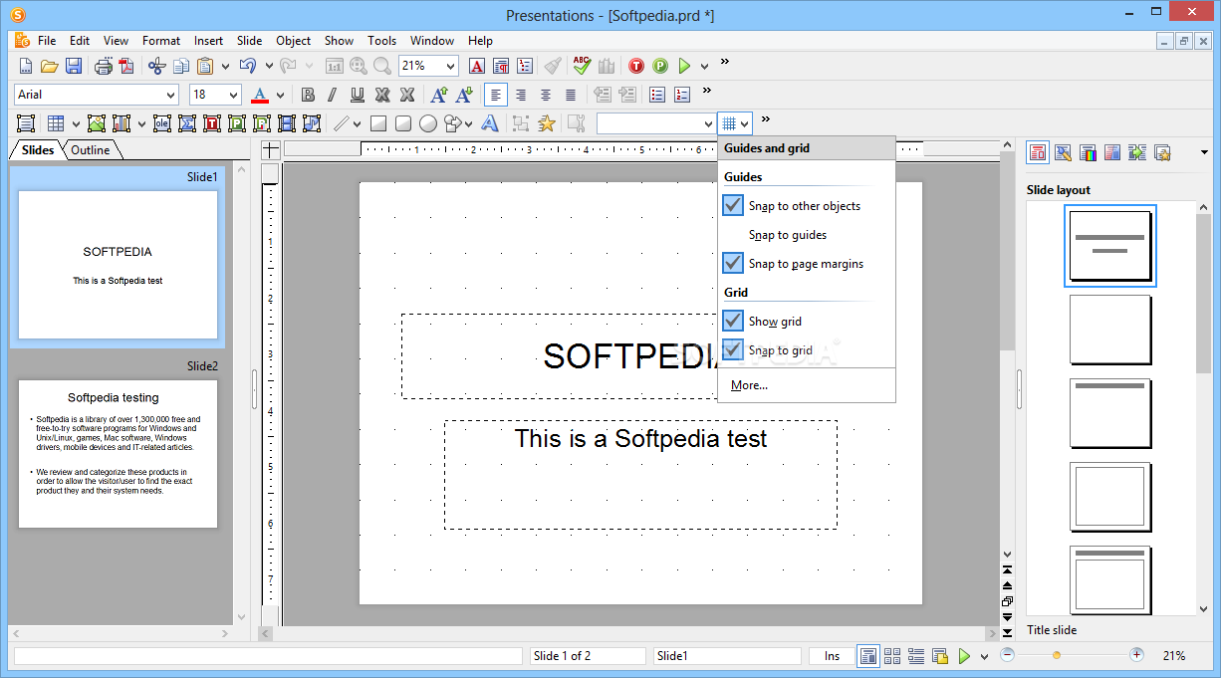The height and width of the screenshot is (678, 1221).
Task: Click the star animation icon
Action: tap(546, 123)
